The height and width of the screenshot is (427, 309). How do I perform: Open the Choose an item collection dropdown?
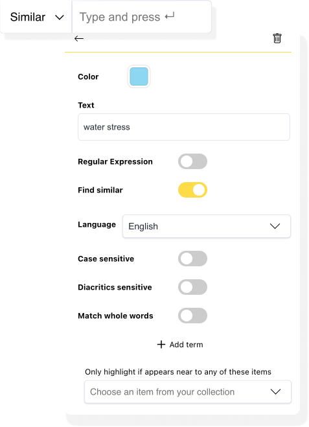[188, 392]
